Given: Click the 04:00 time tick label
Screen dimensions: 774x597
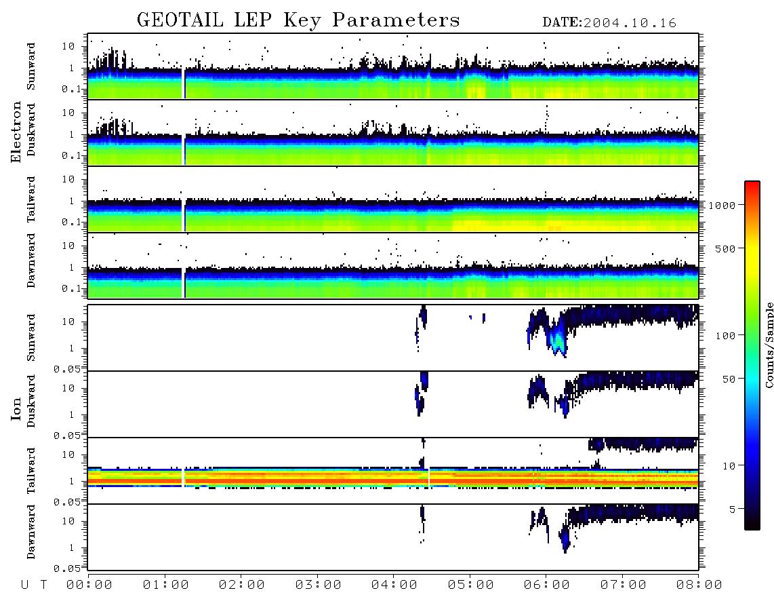Looking at the screenshot, I should (x=394, y=585).
